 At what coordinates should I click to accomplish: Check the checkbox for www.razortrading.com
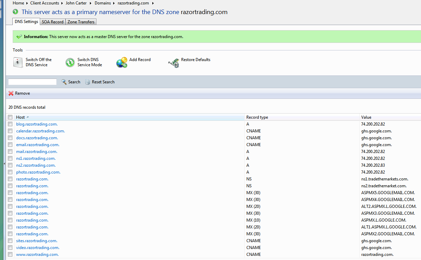click(10, 254)
